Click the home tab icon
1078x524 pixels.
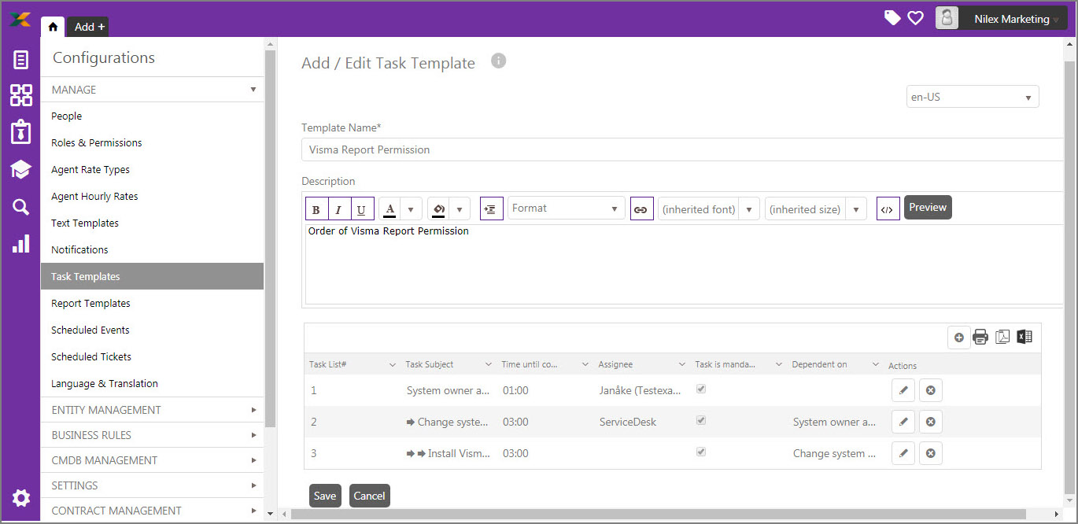pos(53,27)
